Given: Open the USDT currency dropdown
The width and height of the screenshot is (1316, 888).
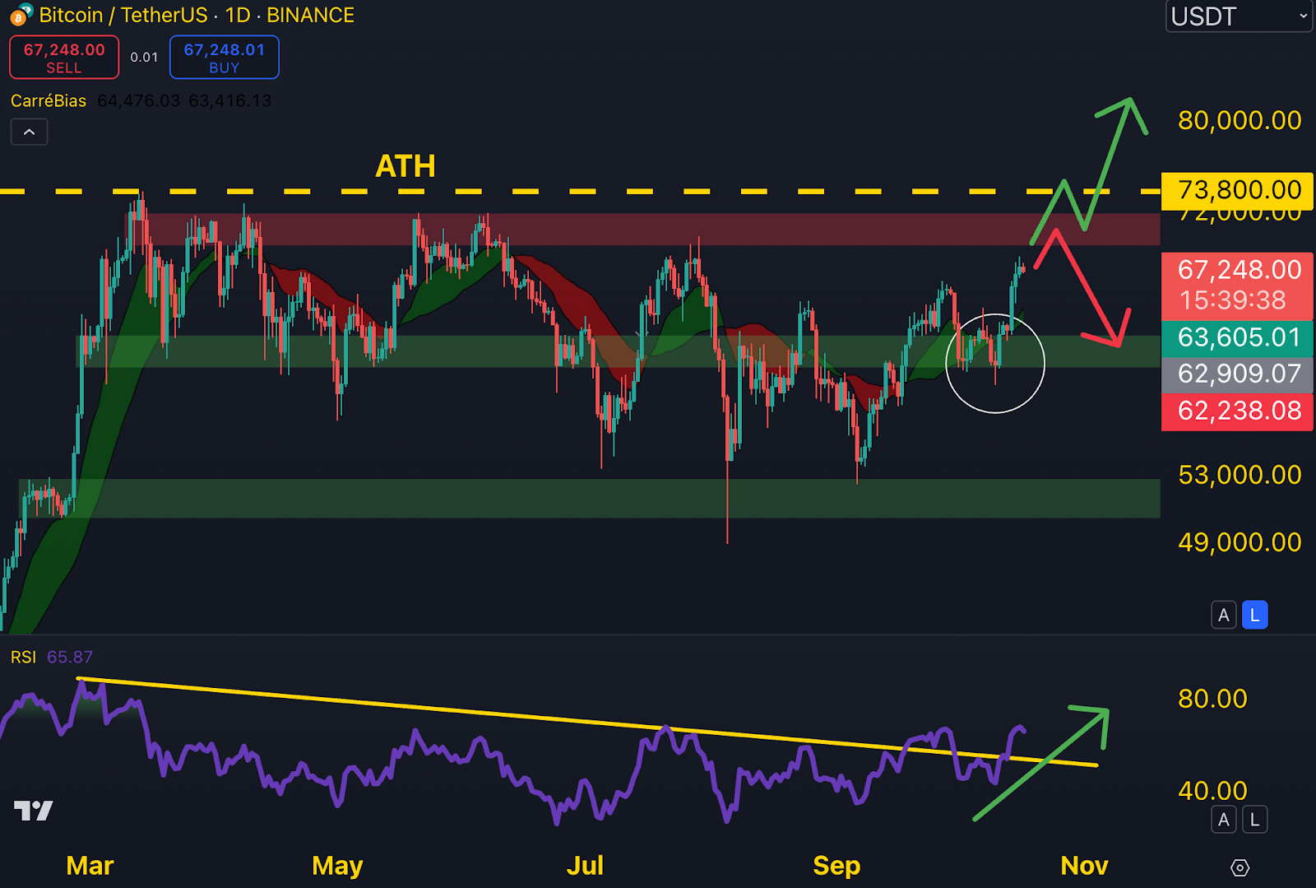Looking at the screenshot, I should [x=1239, y=16].
